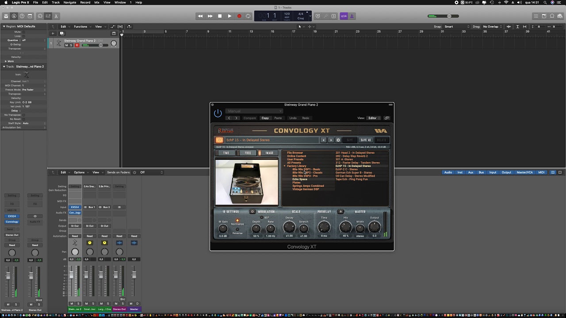This screenshot has height=318, width=566.
Task: Open the Mixer faders icon in control bar
Action: click(48, 16)
